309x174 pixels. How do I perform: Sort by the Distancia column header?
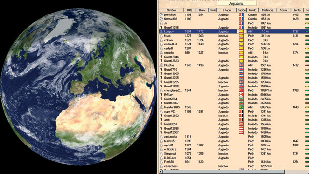point(267,10)
